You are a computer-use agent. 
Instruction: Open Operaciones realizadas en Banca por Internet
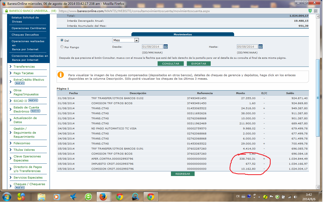pyautogui.click(x=28, y=45)
